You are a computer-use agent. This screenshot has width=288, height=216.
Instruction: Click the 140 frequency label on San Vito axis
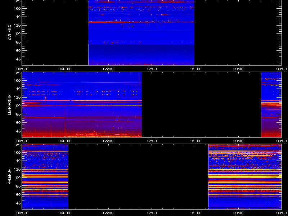coord(17,17)
